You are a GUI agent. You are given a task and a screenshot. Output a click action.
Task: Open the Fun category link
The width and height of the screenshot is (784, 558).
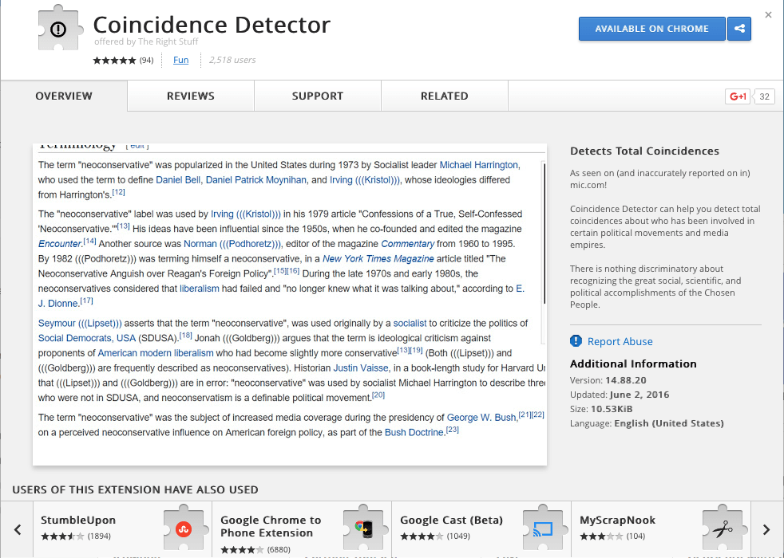point(181,60)
